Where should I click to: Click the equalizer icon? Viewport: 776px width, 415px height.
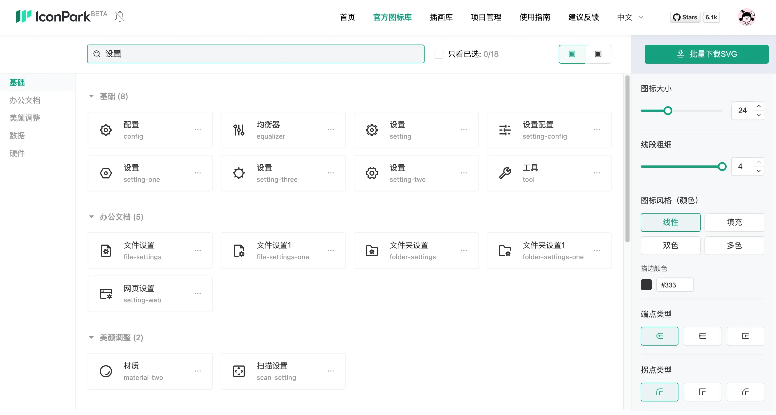(239, 130)
